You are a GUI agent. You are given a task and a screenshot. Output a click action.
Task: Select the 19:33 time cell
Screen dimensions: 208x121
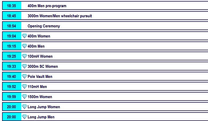[x=12, y=66]
